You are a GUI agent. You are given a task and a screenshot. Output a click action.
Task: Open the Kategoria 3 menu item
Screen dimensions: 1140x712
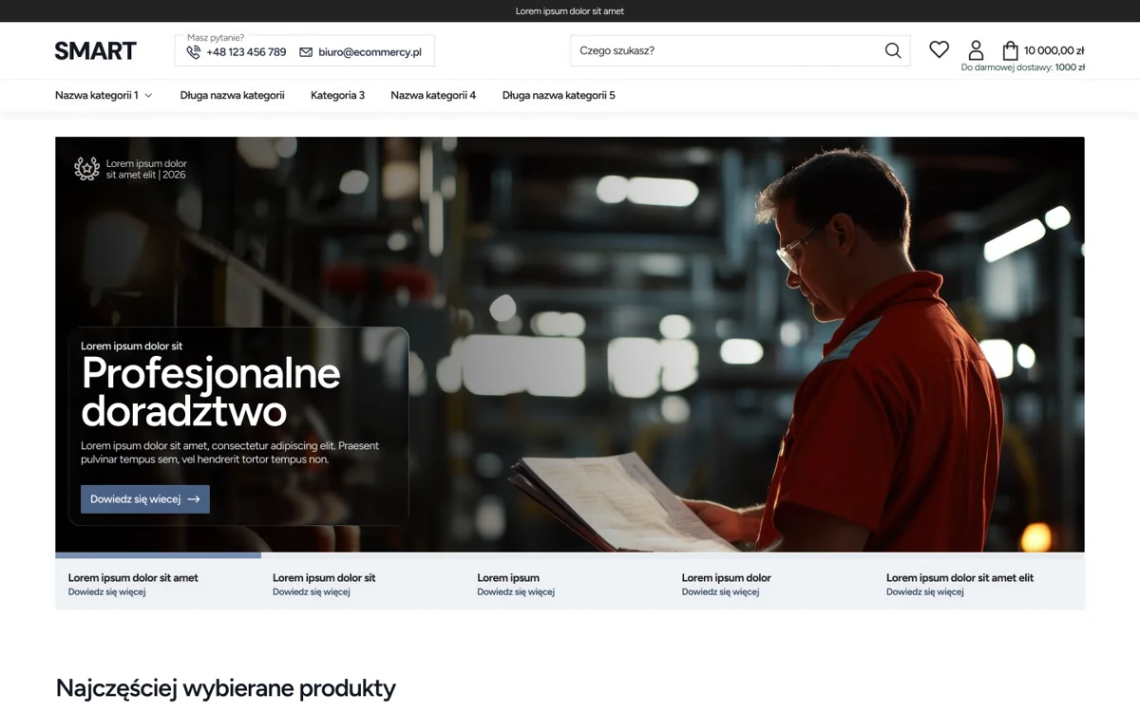point(337,95)
